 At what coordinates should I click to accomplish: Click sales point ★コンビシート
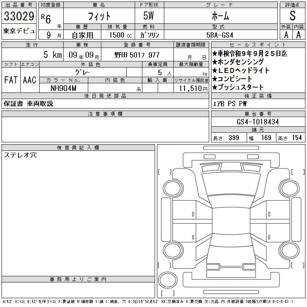click(232, 79)
